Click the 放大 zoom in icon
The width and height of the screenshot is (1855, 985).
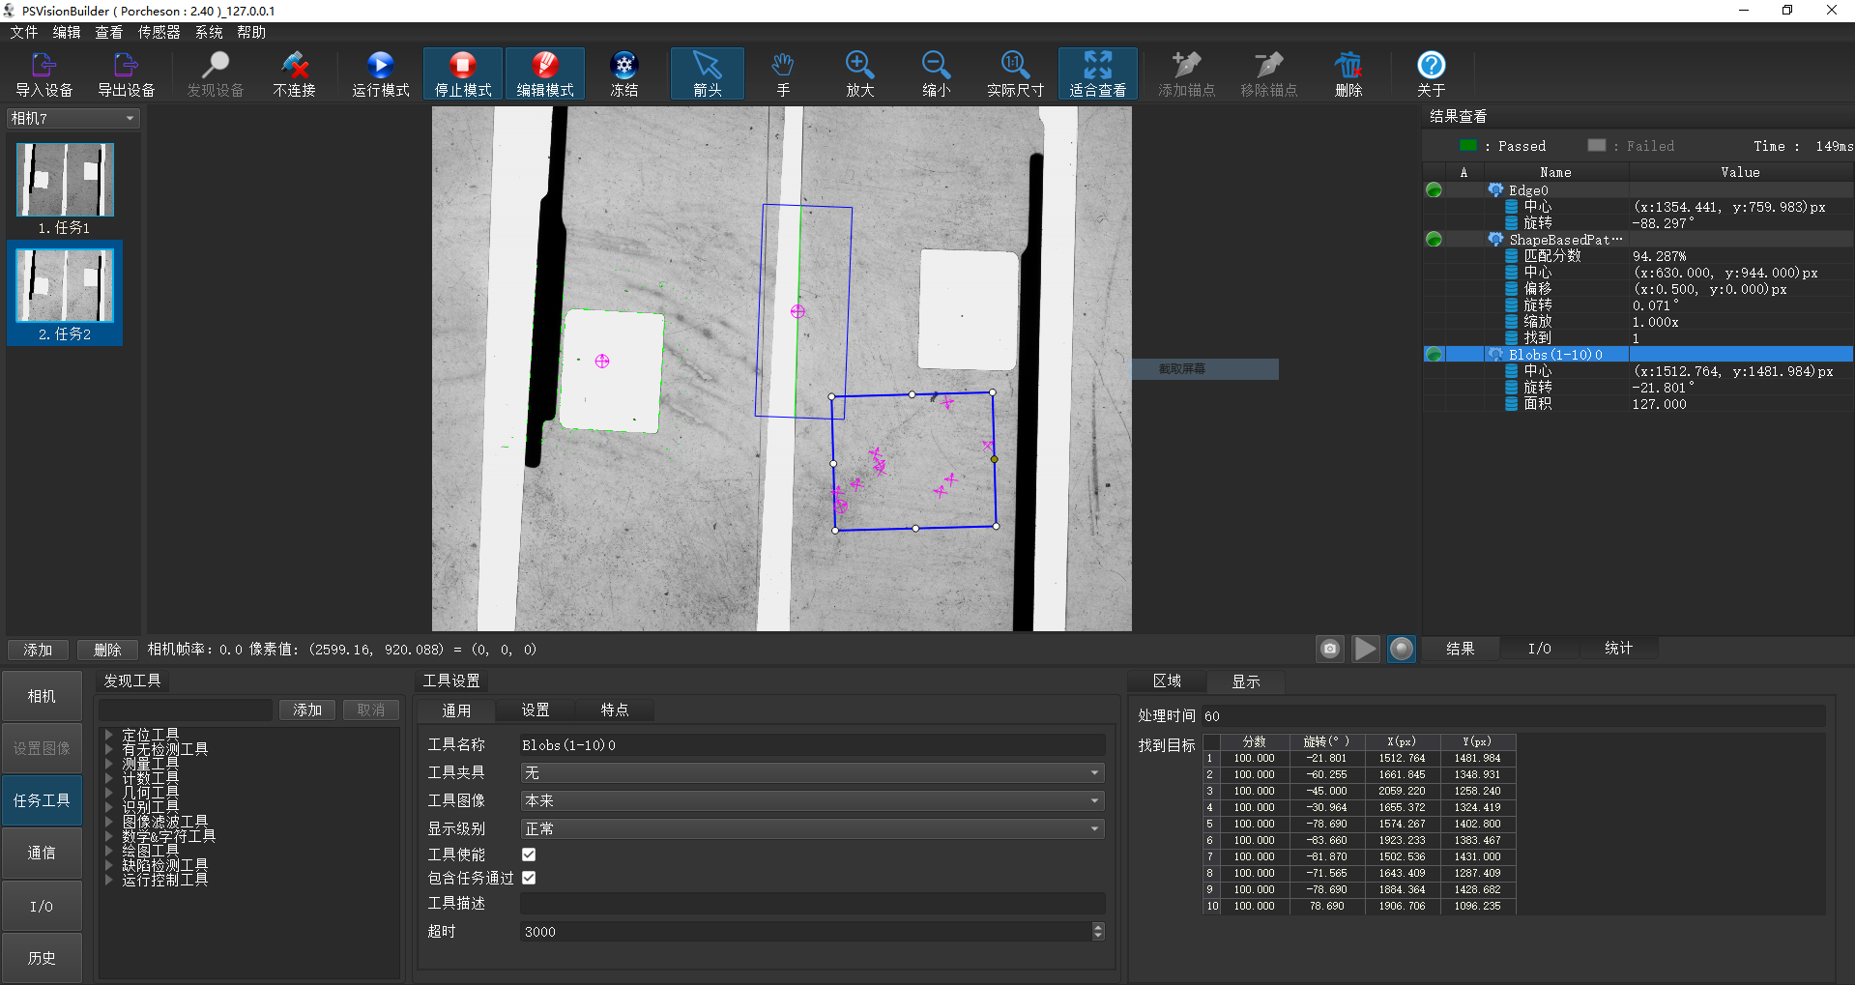[859, 66]
